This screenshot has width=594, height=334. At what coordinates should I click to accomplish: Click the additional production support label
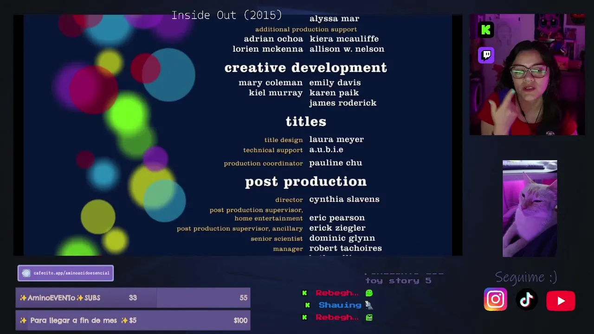pyautogui.click(x=306, y=30)
